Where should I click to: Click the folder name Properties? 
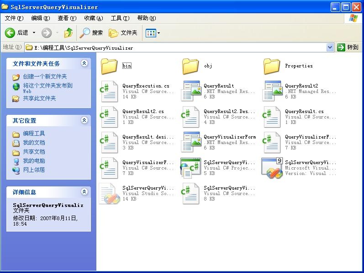click(x=299, y=66)
